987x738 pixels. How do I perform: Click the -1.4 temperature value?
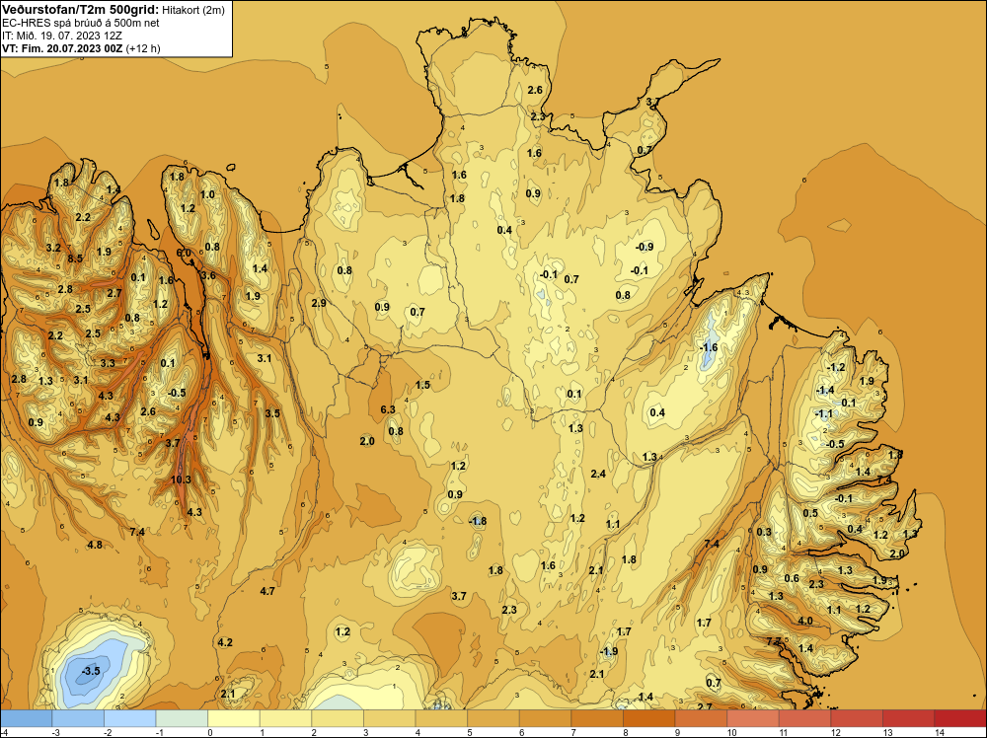tap(824, 391)
